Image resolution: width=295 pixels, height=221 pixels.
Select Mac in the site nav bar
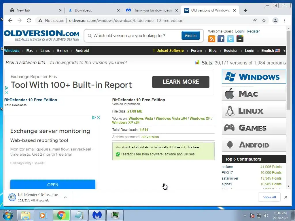30,51
